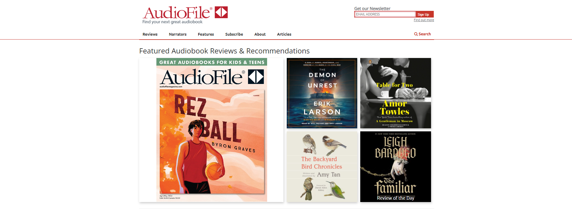The image size is (572, 212).
Task: Click the Search magnifier icon
Action: pos(416,34)
